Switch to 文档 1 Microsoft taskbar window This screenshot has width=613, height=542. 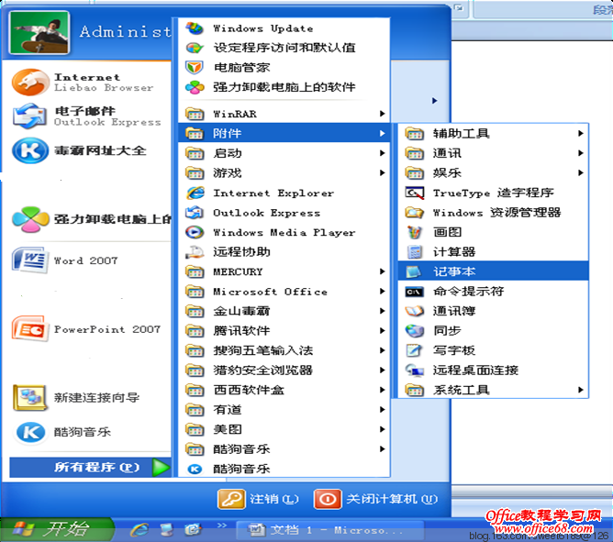click(326, 530)
